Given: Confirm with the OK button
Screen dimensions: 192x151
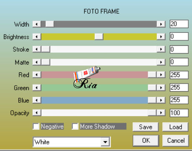Looking at the screenshot, I should (146, 141).
